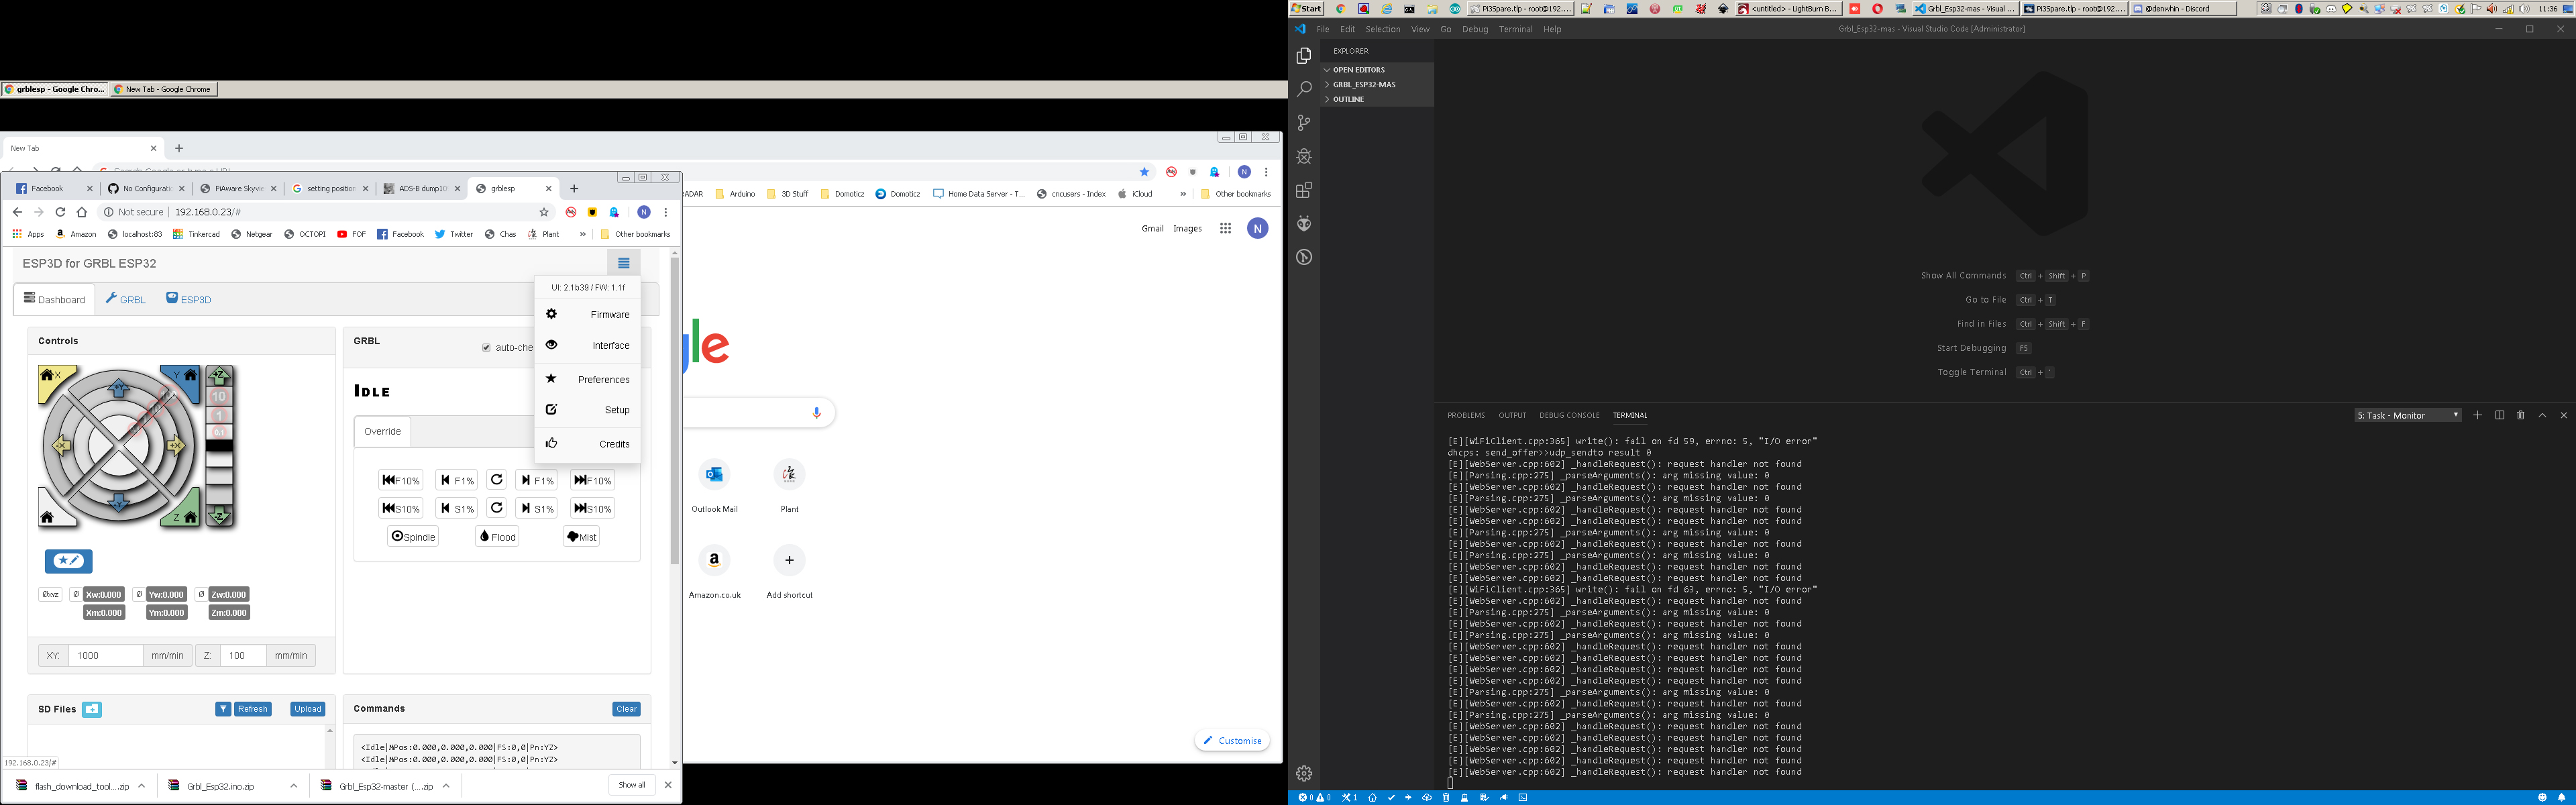The height and width of the screenshot is (805, 2576).
Task: Click the blue macro editor button under jog dial
Action: (68, 561)
